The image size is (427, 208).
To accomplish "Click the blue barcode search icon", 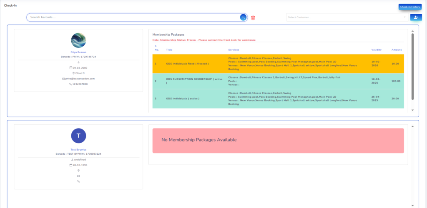I will [243, 17].
